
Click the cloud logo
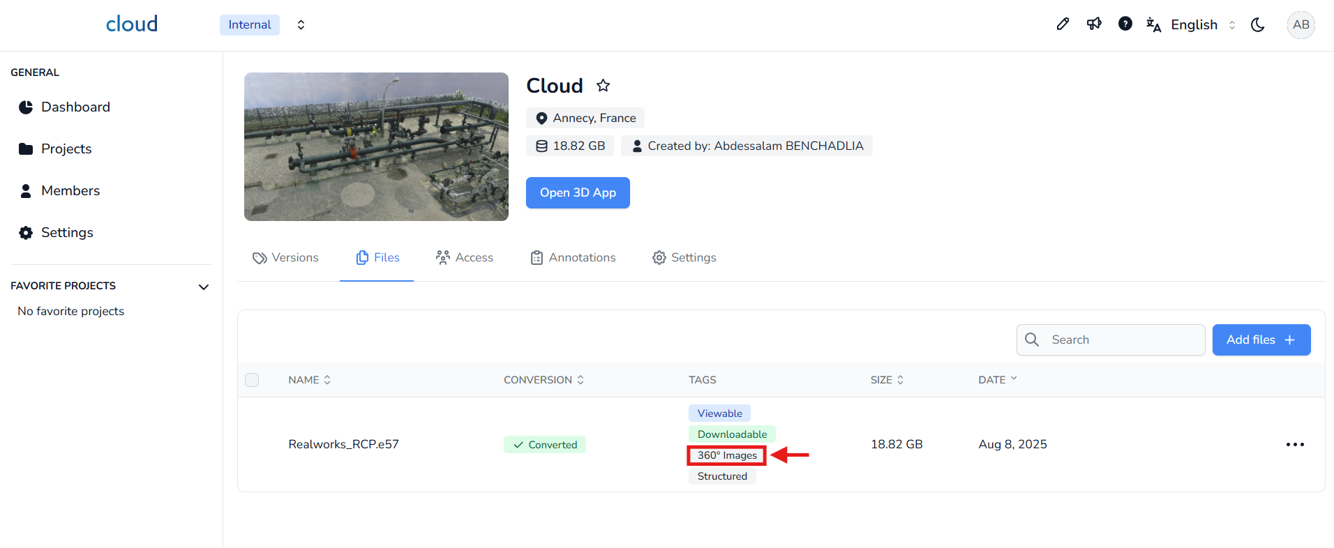click(132, 24)
